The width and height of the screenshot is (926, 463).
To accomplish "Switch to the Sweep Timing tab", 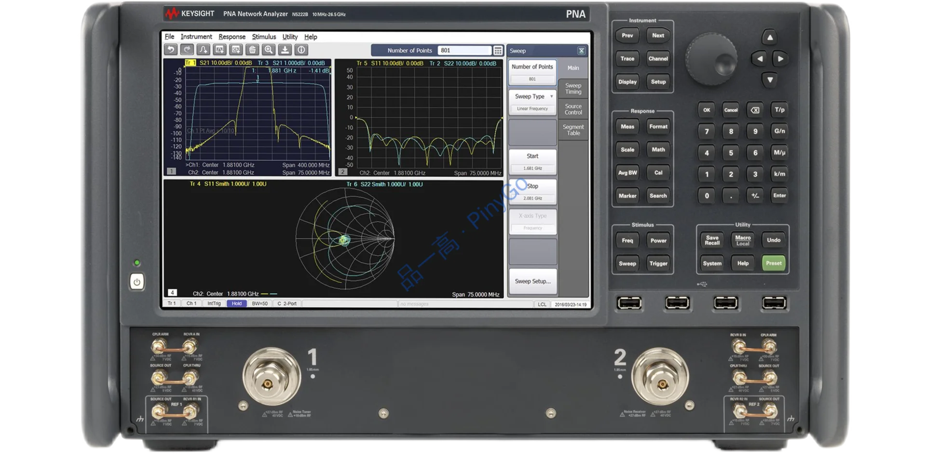I will pyautogui.click(x=573, y=89).
